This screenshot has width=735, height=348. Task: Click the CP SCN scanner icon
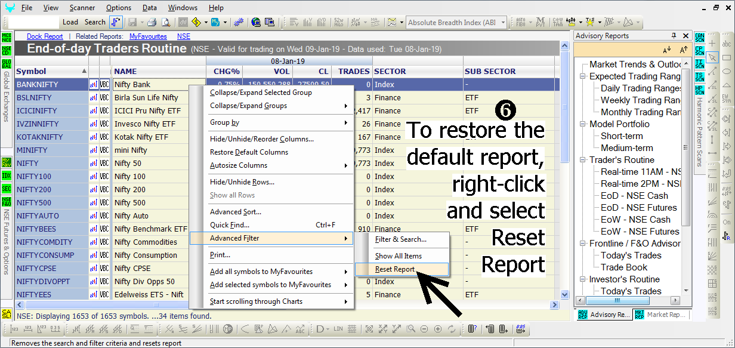click(x=700, y=51)
